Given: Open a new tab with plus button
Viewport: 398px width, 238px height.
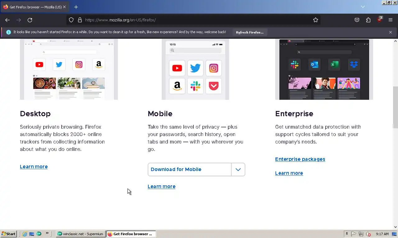Looking at the screenshot, I should (x=76, y=7).
